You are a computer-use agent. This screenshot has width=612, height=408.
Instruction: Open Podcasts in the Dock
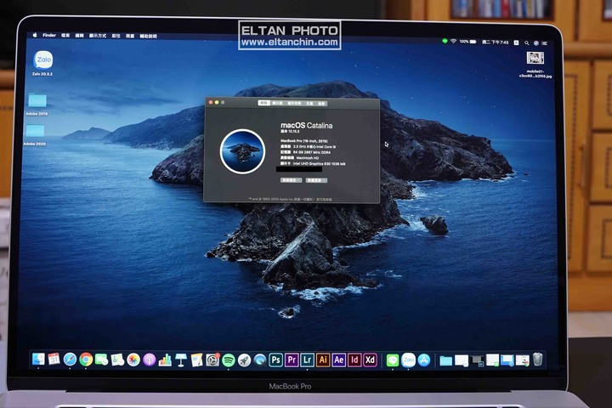click(149, 360)
